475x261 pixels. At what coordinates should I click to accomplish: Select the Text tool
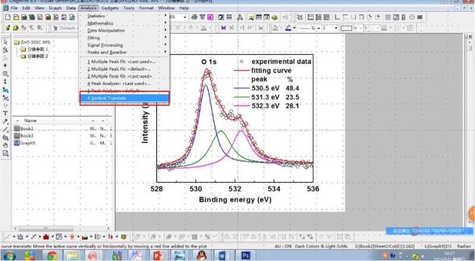tap(5, 113)
